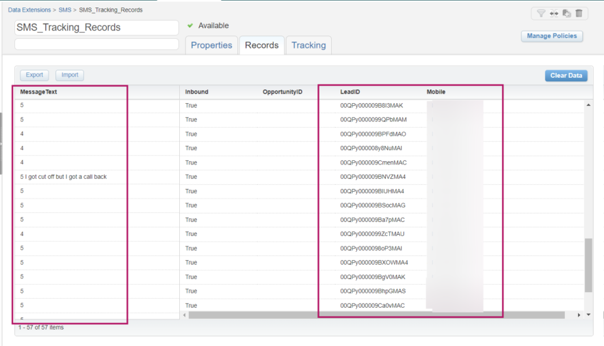
Task: Click the '1 - 57 of 57 items' count
Action: coord(41,328)
